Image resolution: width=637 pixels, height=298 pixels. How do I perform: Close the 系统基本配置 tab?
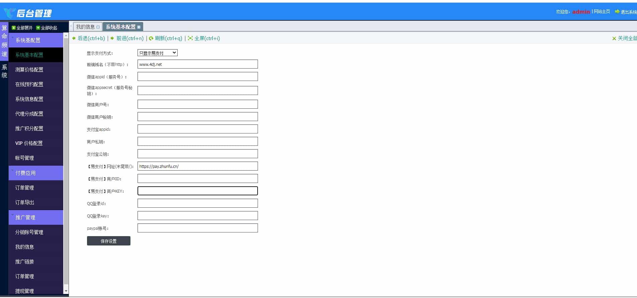[139, 27]
